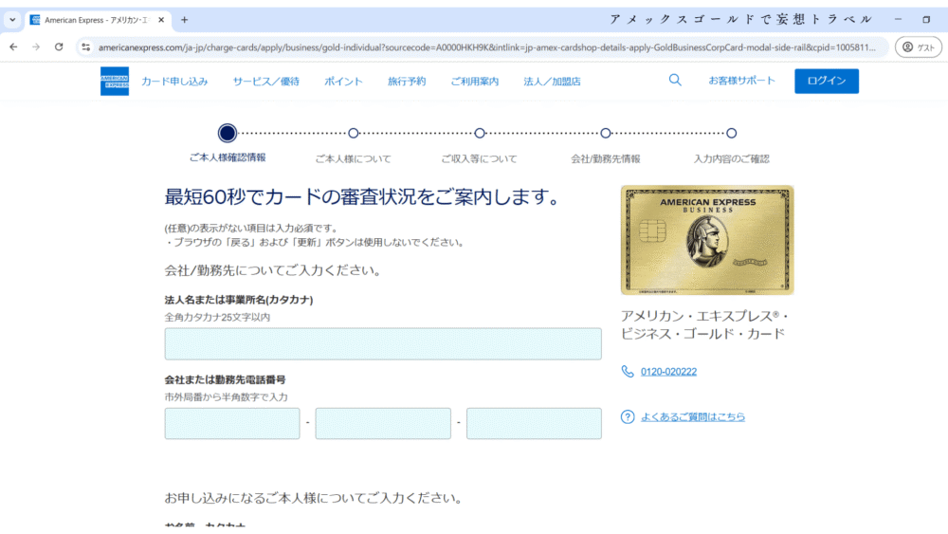The height and width of the screenshot is (534, 948).
Task: Click text お申し込みになるご本人様についてご入力ください。
Action: 315,498
